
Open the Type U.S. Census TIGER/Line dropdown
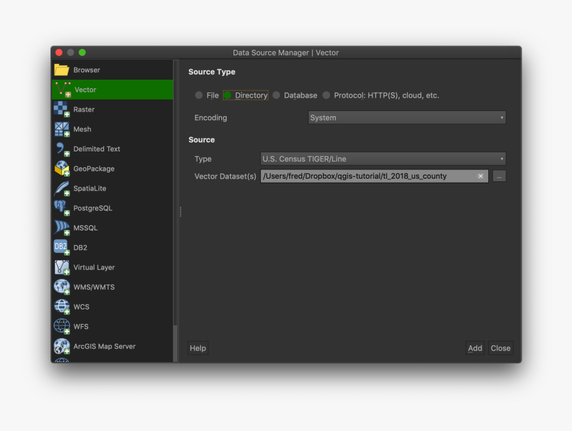383,159
